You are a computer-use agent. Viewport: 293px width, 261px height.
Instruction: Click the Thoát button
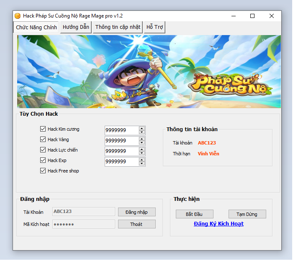pyautogui.click(x=136, y=224)
